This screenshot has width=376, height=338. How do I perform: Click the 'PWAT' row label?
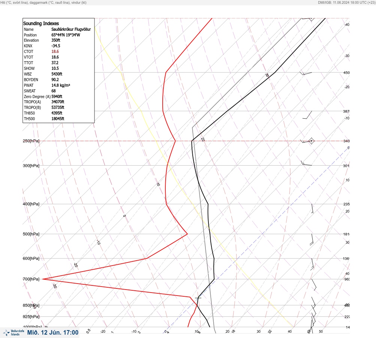[x=29, y=85]
